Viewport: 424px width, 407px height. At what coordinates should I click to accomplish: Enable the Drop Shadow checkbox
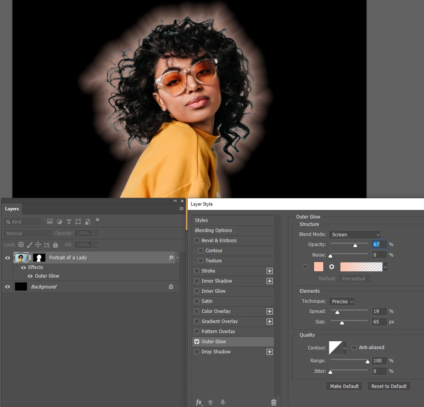[x=197, y=351]
